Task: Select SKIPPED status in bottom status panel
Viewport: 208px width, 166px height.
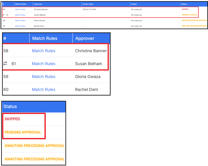Action: 12,119
